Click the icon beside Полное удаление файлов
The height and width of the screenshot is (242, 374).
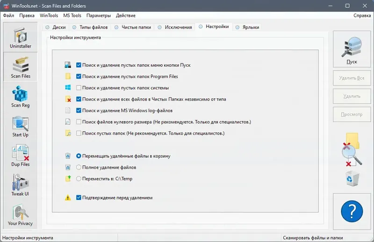coord(68,167)
